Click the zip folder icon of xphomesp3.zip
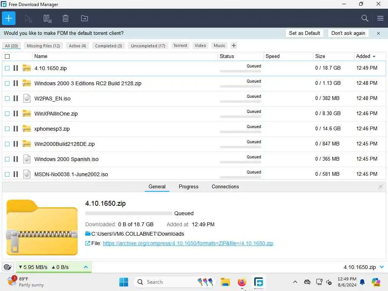The image size is (388, 291). 27,128
